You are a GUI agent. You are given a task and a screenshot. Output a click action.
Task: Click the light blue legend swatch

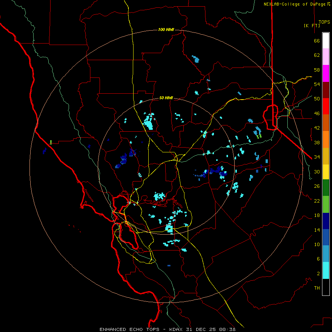click(x=326, y=253)
